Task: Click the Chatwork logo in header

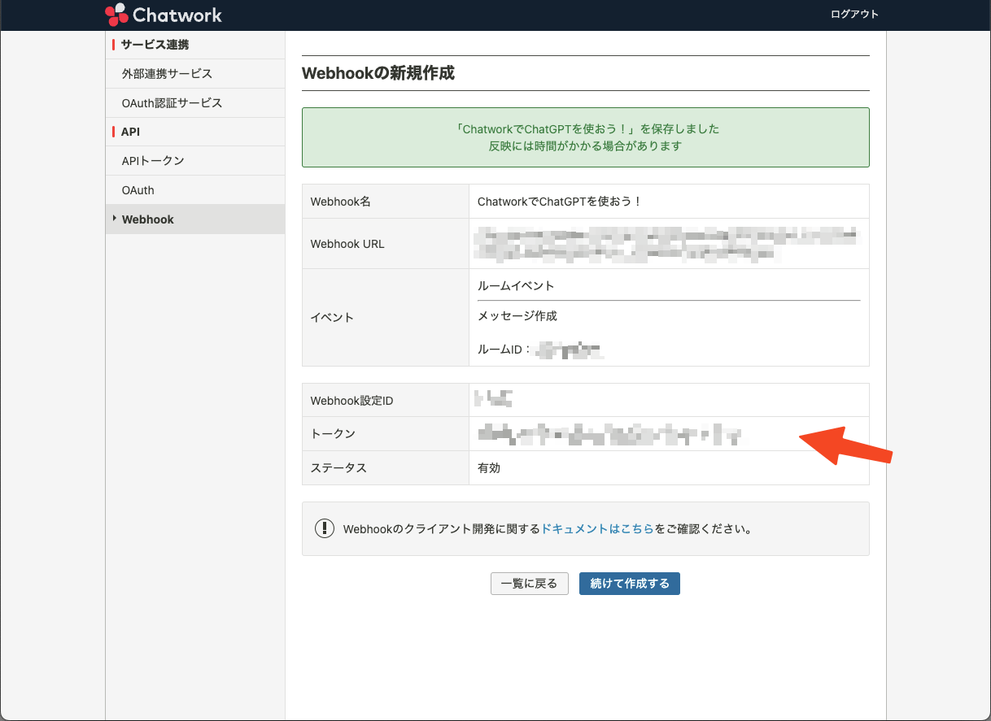Action: click(x=164, y=15)
